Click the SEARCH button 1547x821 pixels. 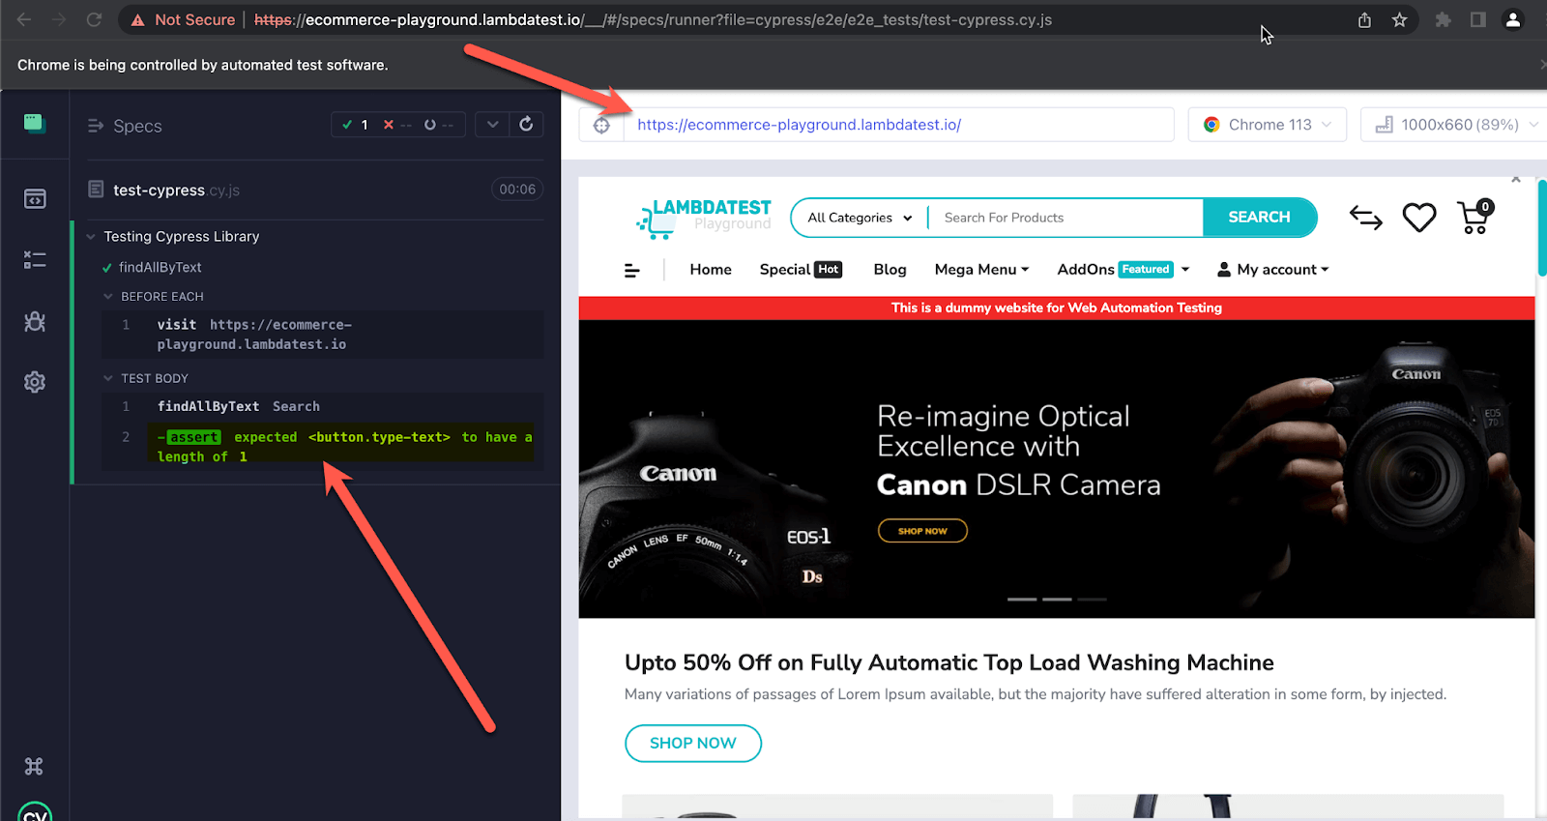coord(1259,218)
